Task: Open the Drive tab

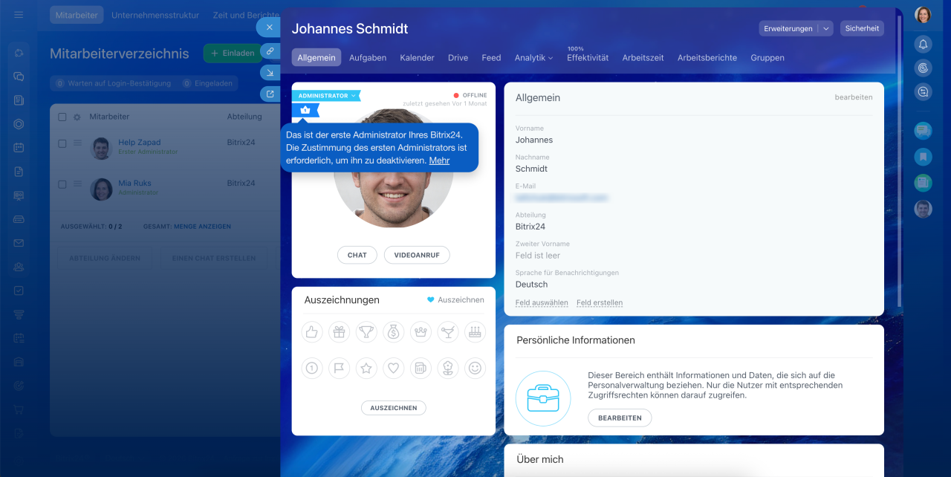Action: [458, 58]
